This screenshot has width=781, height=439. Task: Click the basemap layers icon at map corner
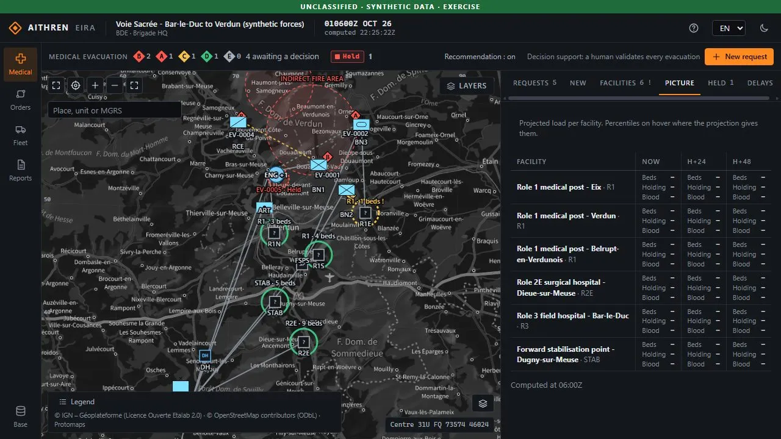(x=483, y=403)
